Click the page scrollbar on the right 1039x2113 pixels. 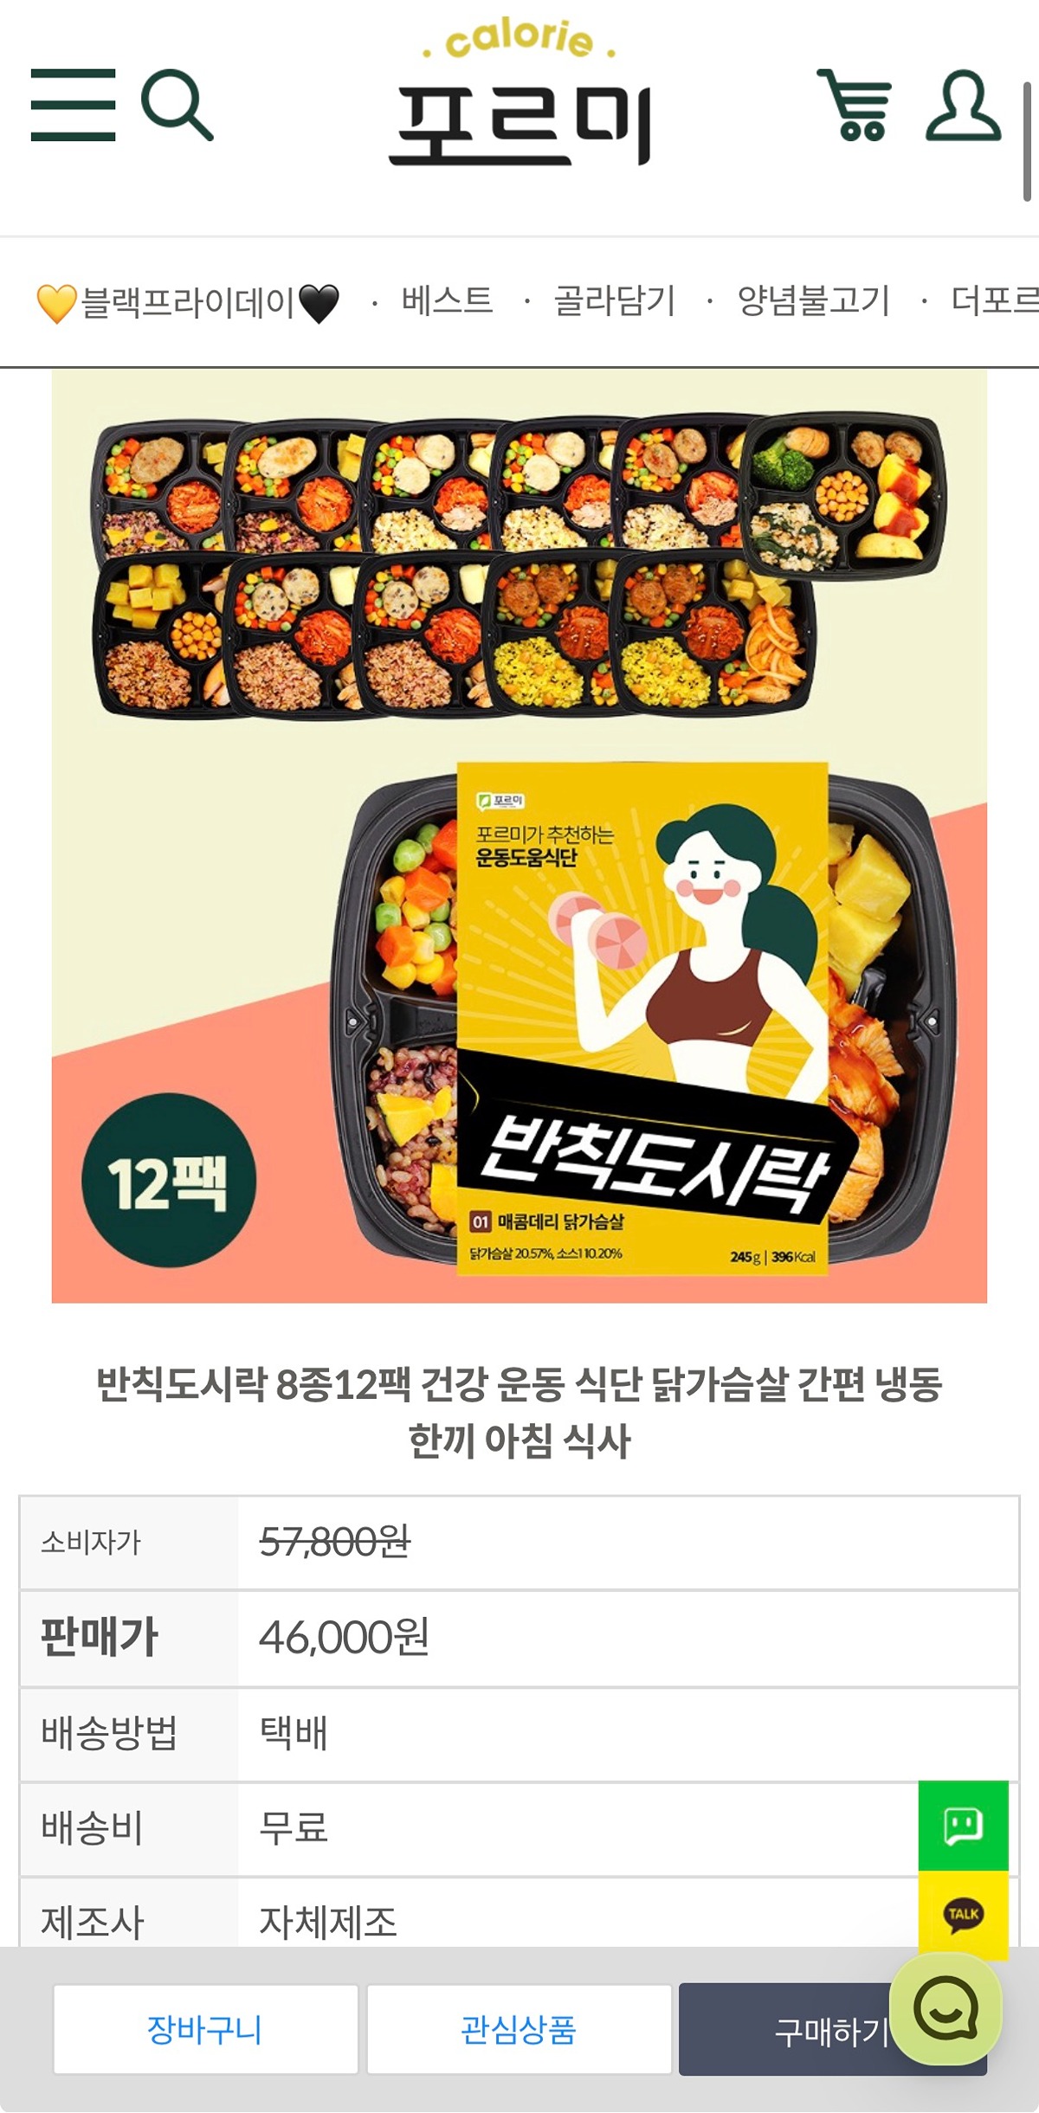coord(1027,142)
